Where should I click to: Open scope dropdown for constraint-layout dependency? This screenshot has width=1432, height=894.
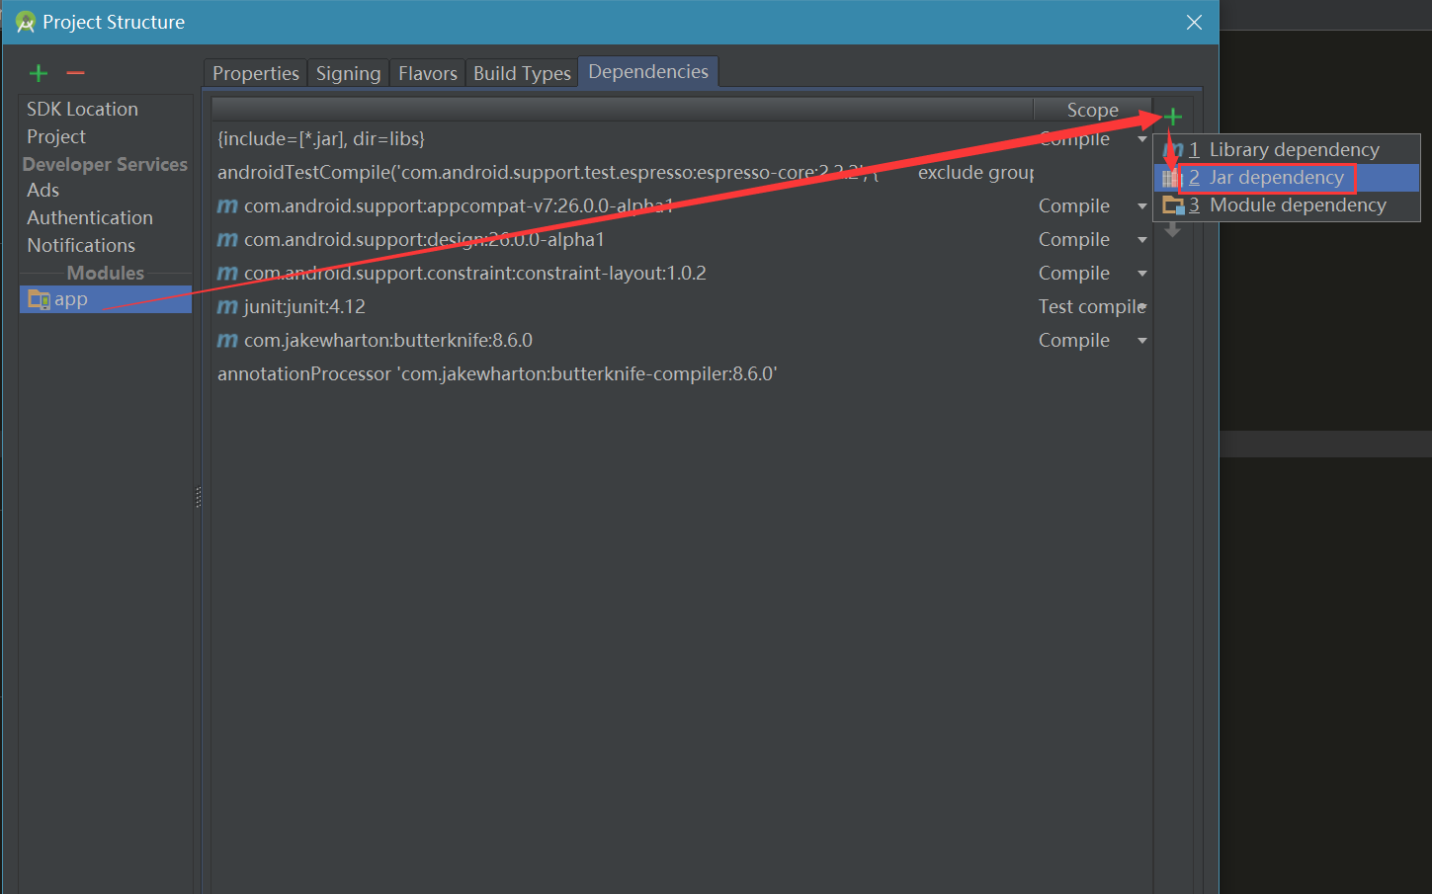[x=1142, y=274]
